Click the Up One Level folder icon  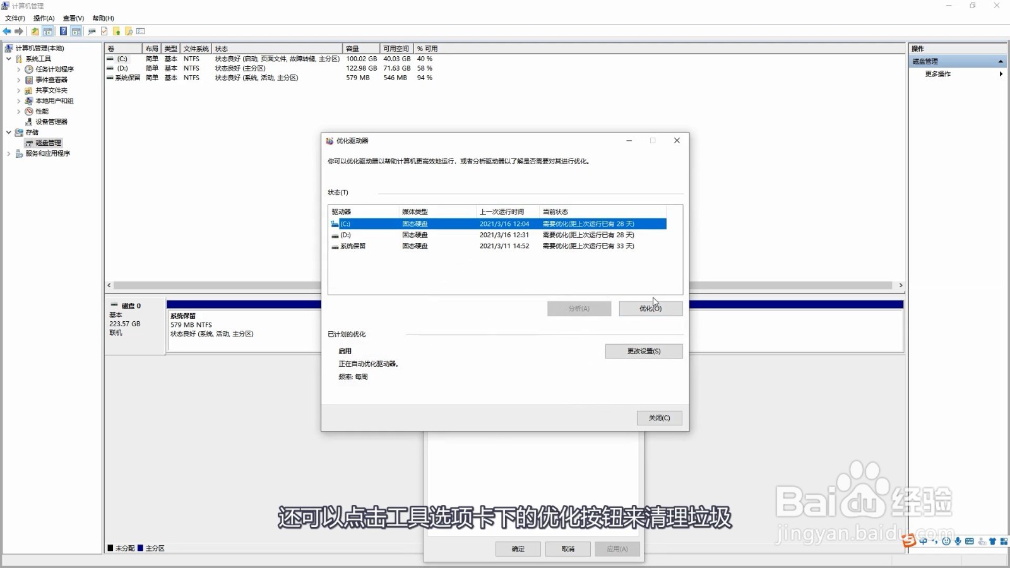(35, 31)
